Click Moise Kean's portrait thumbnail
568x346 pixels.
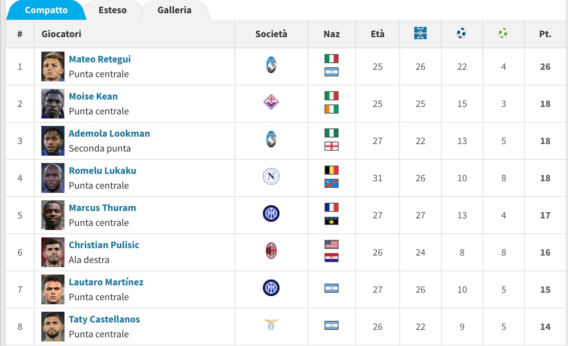point(53,104)
